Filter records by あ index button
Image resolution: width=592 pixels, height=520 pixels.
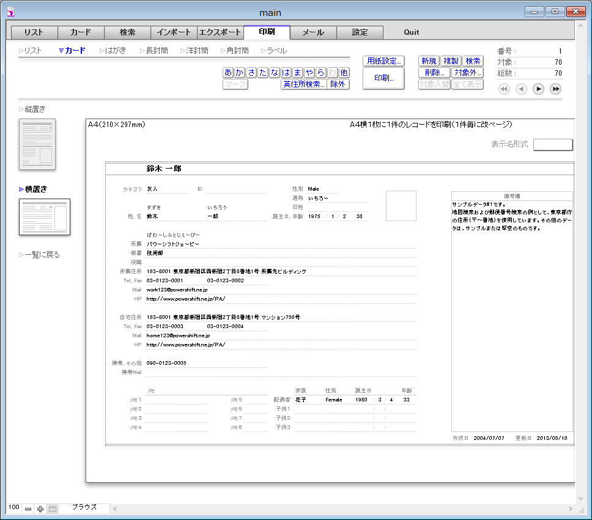pyautogui.click(x=228, y=73)
